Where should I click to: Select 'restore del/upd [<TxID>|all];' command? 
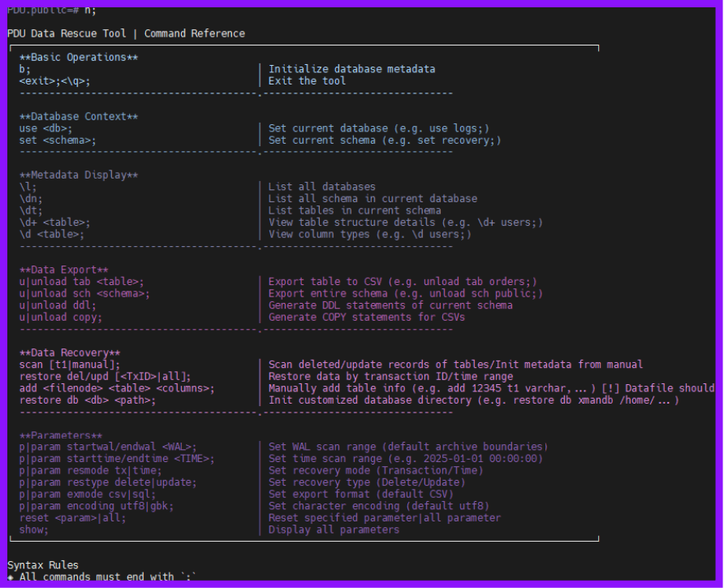click(x=105, y=377)
